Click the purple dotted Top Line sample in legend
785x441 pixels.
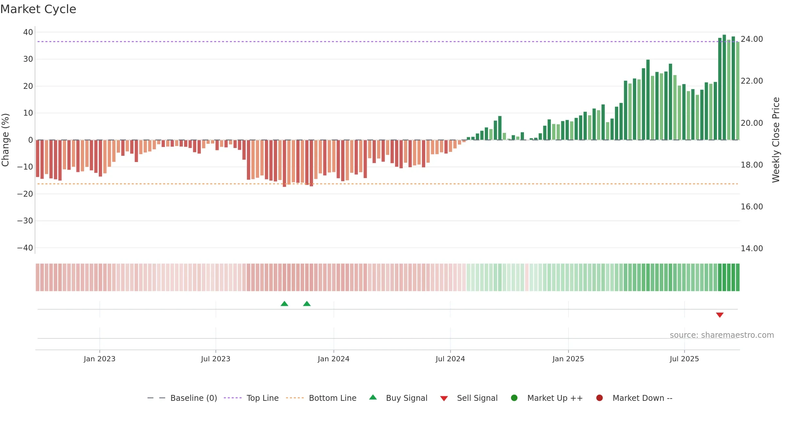(233, 398)
